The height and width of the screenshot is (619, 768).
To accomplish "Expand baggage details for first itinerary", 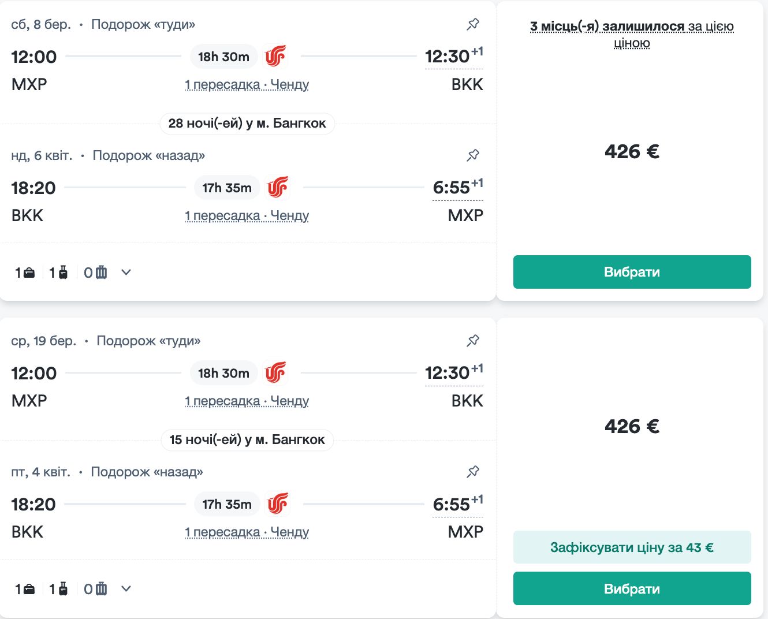I will point(126,273).
